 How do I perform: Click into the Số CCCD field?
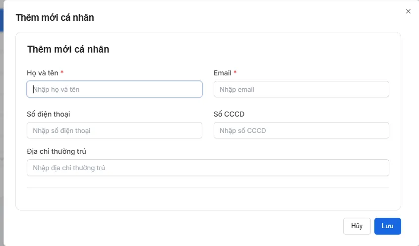coord(301,130)
